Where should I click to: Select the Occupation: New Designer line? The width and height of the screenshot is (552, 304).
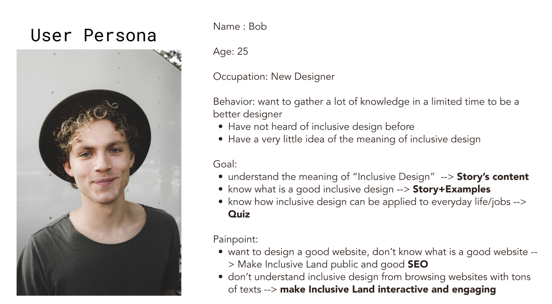(x=274, y=76)
